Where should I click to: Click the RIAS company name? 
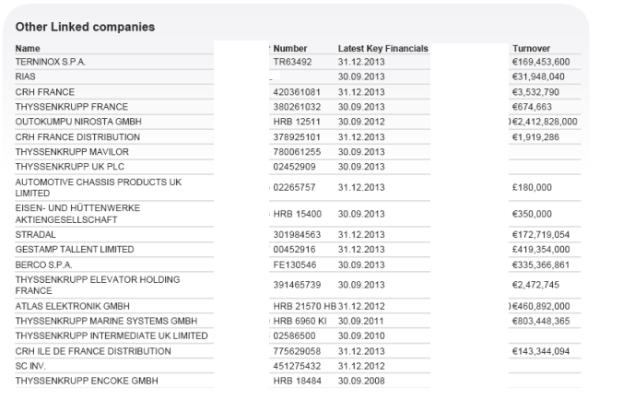pos(25,76)
